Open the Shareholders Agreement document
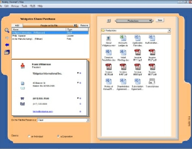Image resolution: width=192 pixels, height=149 pixels. [x=123, y=85]
